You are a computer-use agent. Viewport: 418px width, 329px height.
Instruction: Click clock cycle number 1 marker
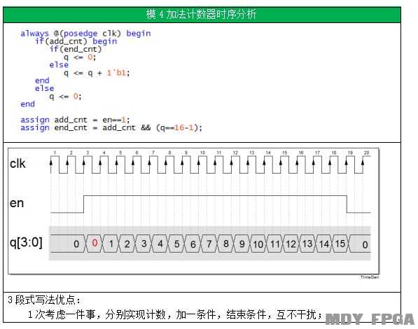55,153
